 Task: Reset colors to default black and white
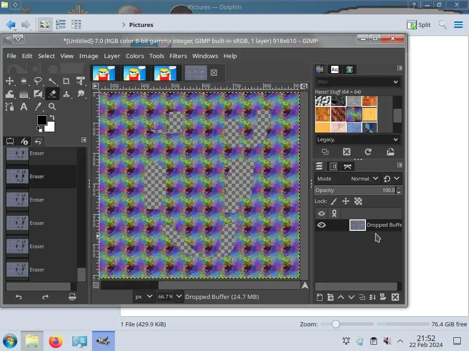click(39, 129)
